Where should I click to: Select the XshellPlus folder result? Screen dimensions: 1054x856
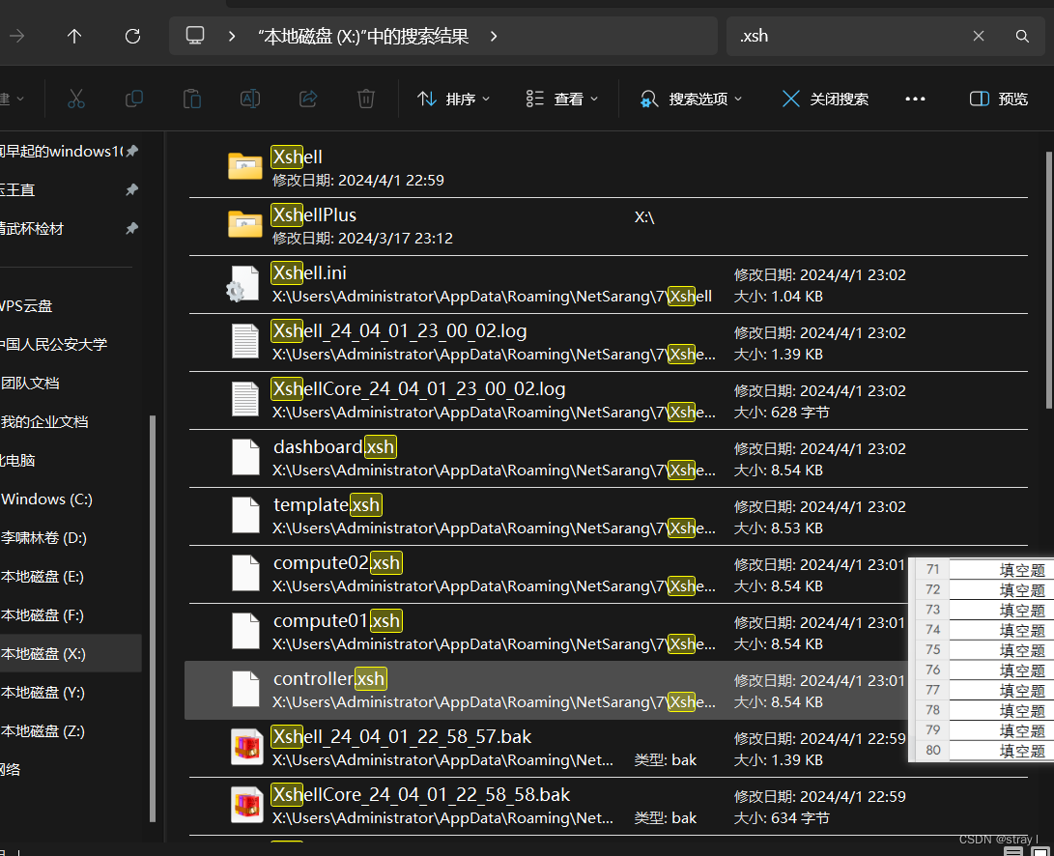609,227
